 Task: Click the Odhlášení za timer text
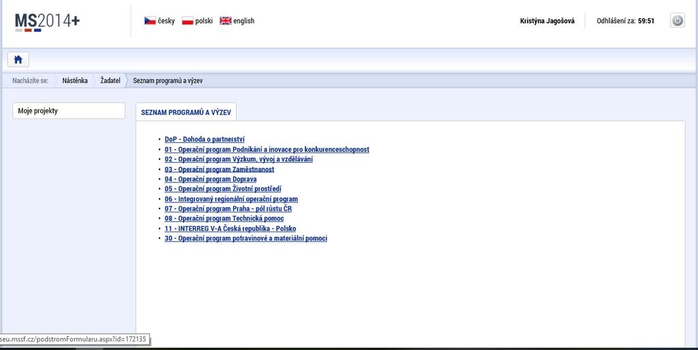click(x=626, y=21)
